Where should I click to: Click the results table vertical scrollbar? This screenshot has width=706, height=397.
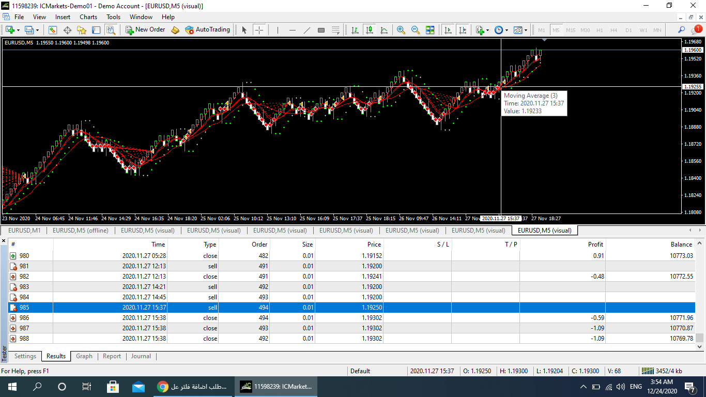click(x=700, y=291)
